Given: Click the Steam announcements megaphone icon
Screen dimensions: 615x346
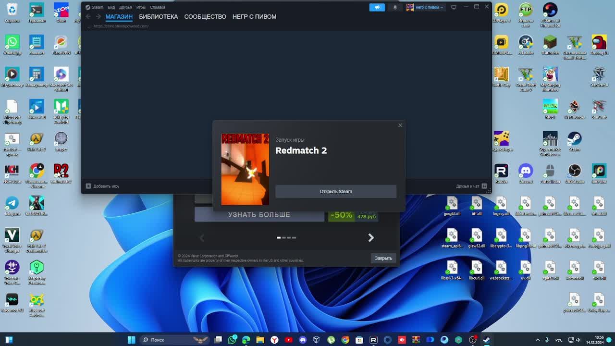Looking at the screenshot, I should click(x=377, y=7).
